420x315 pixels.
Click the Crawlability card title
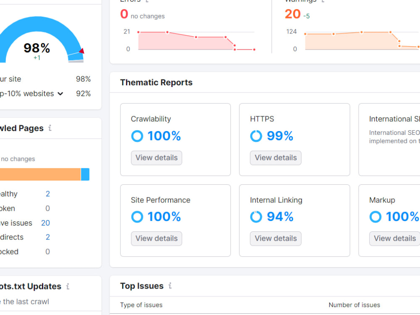click(151, 119)
